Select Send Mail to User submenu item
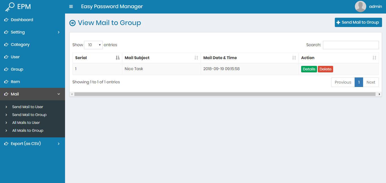 click(x=28, y=107)
